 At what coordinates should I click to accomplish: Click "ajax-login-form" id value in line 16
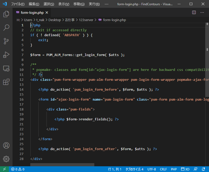click(x=74, y=100)
